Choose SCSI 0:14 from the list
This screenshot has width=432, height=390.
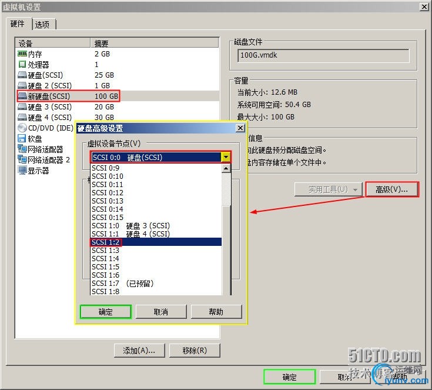[156, 209]
